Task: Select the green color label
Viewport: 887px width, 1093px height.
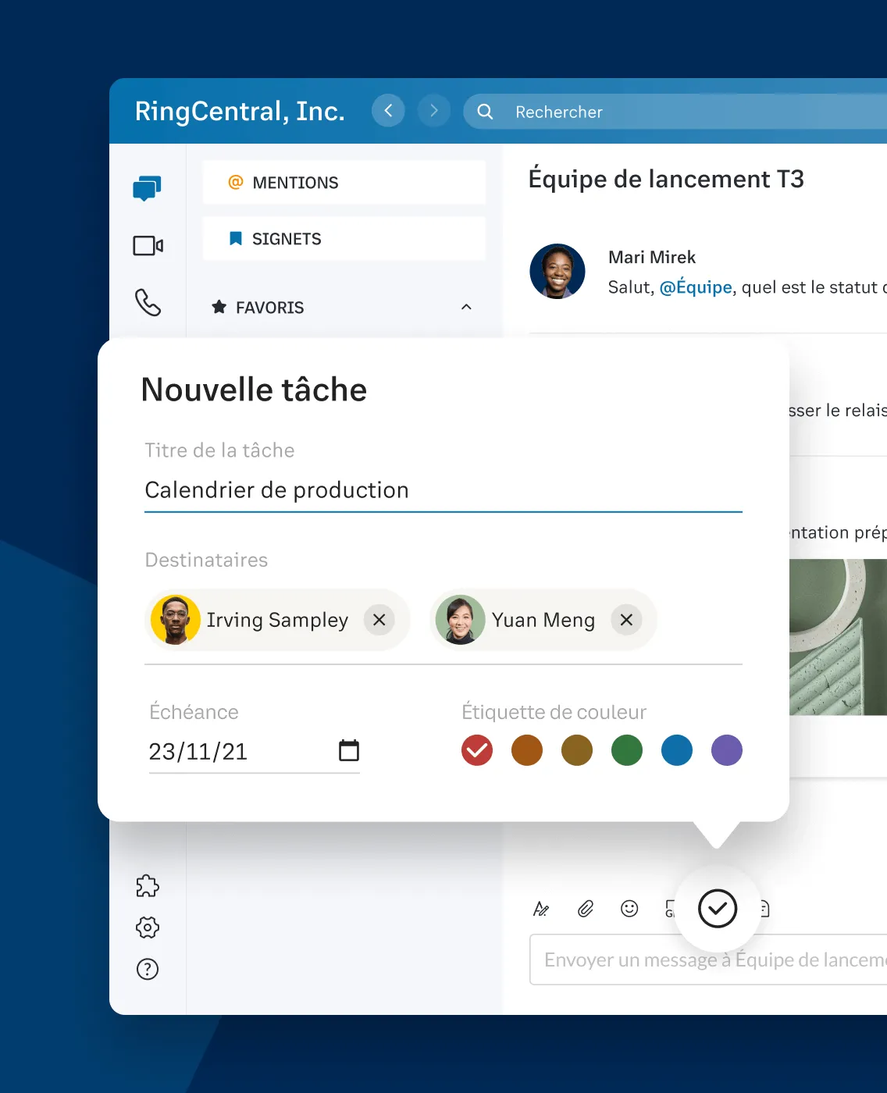Action: pyautogui.click(x=627, y=750)
